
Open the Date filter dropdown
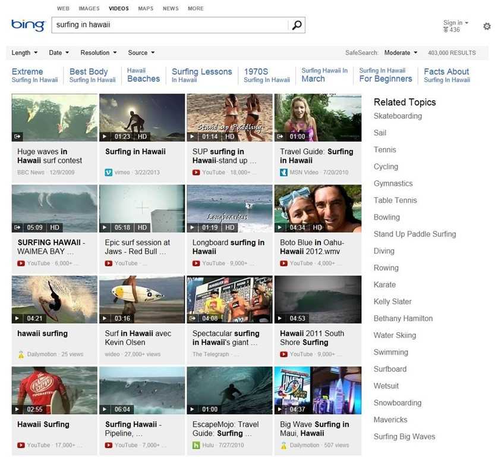point(57,52)
